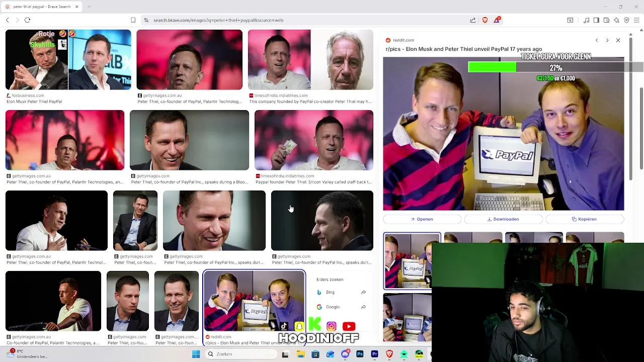Open the side-profile Thiel image on dark background
Viewport: 644px width, 362px height.
(322, 221)
